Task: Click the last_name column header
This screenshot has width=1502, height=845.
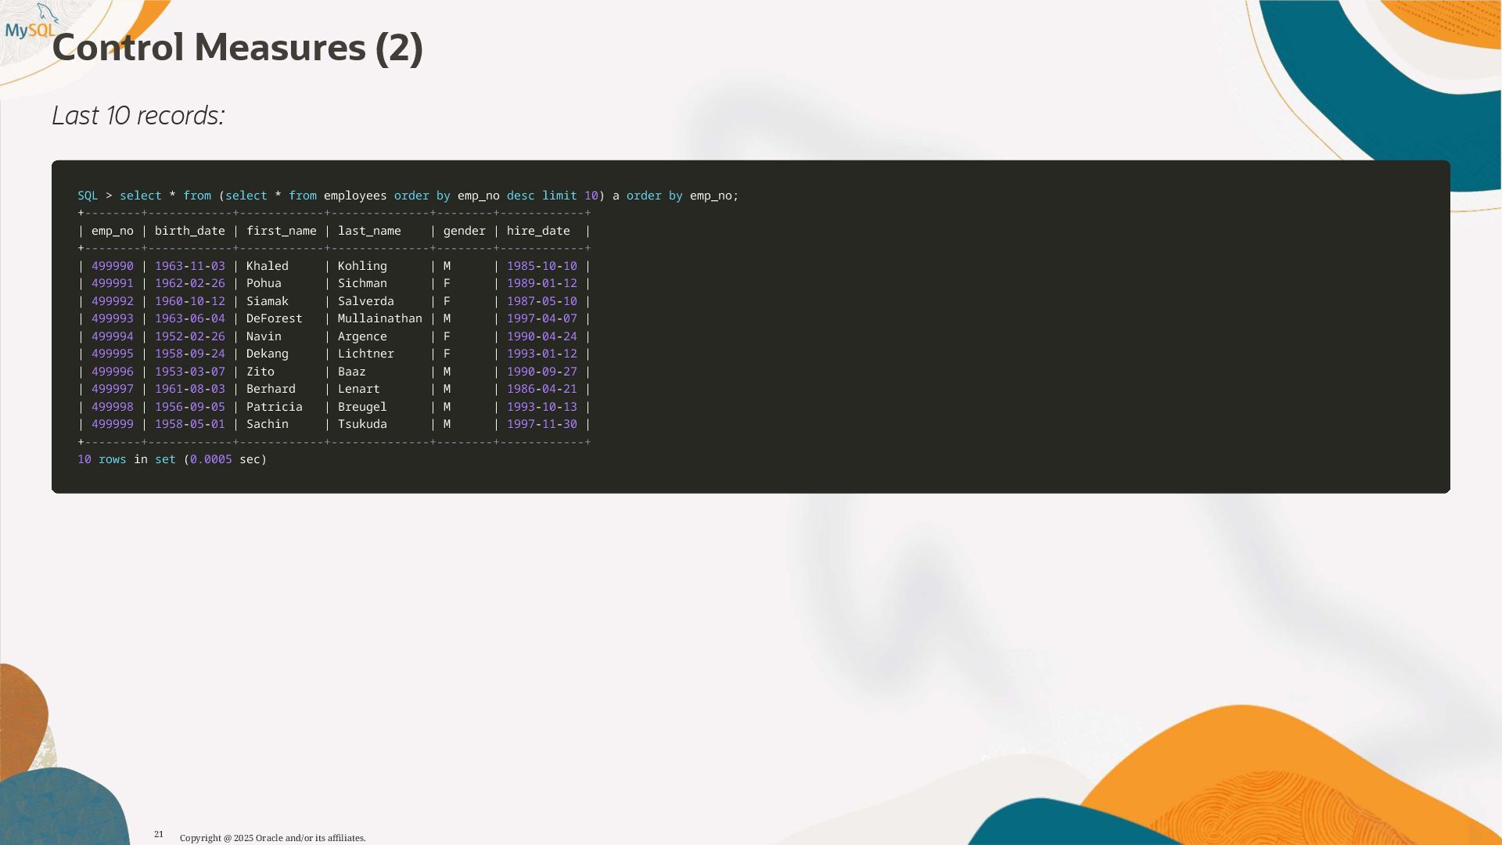Action: point(369,231)
